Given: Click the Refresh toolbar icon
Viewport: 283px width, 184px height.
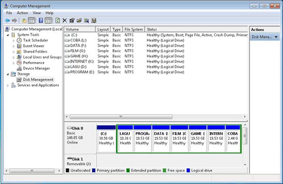Looking at the screenshot, I should (x=58, y=21).
